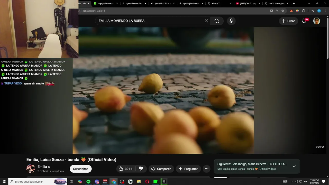Close the Inicio / X tab
Viewport: 329px width, 185px height.
(x=231, y=4)
